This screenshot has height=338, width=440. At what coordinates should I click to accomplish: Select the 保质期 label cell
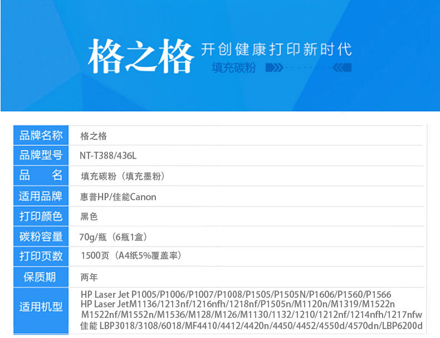[x=41, y=277]
